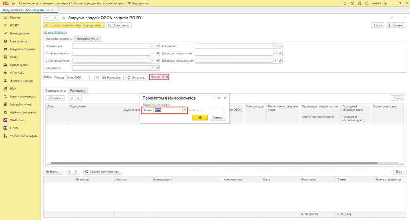Open history clock icon
Viewport: 410px width, 220px height.
[352, 3]
